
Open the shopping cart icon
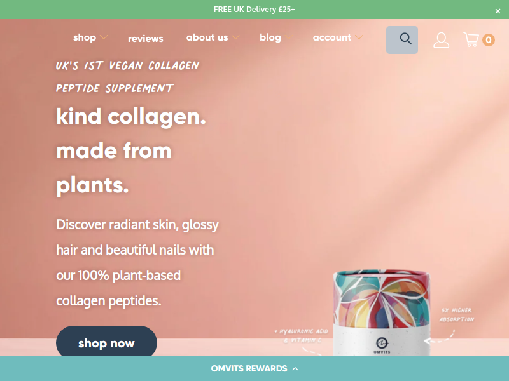[x=471, y=39]
